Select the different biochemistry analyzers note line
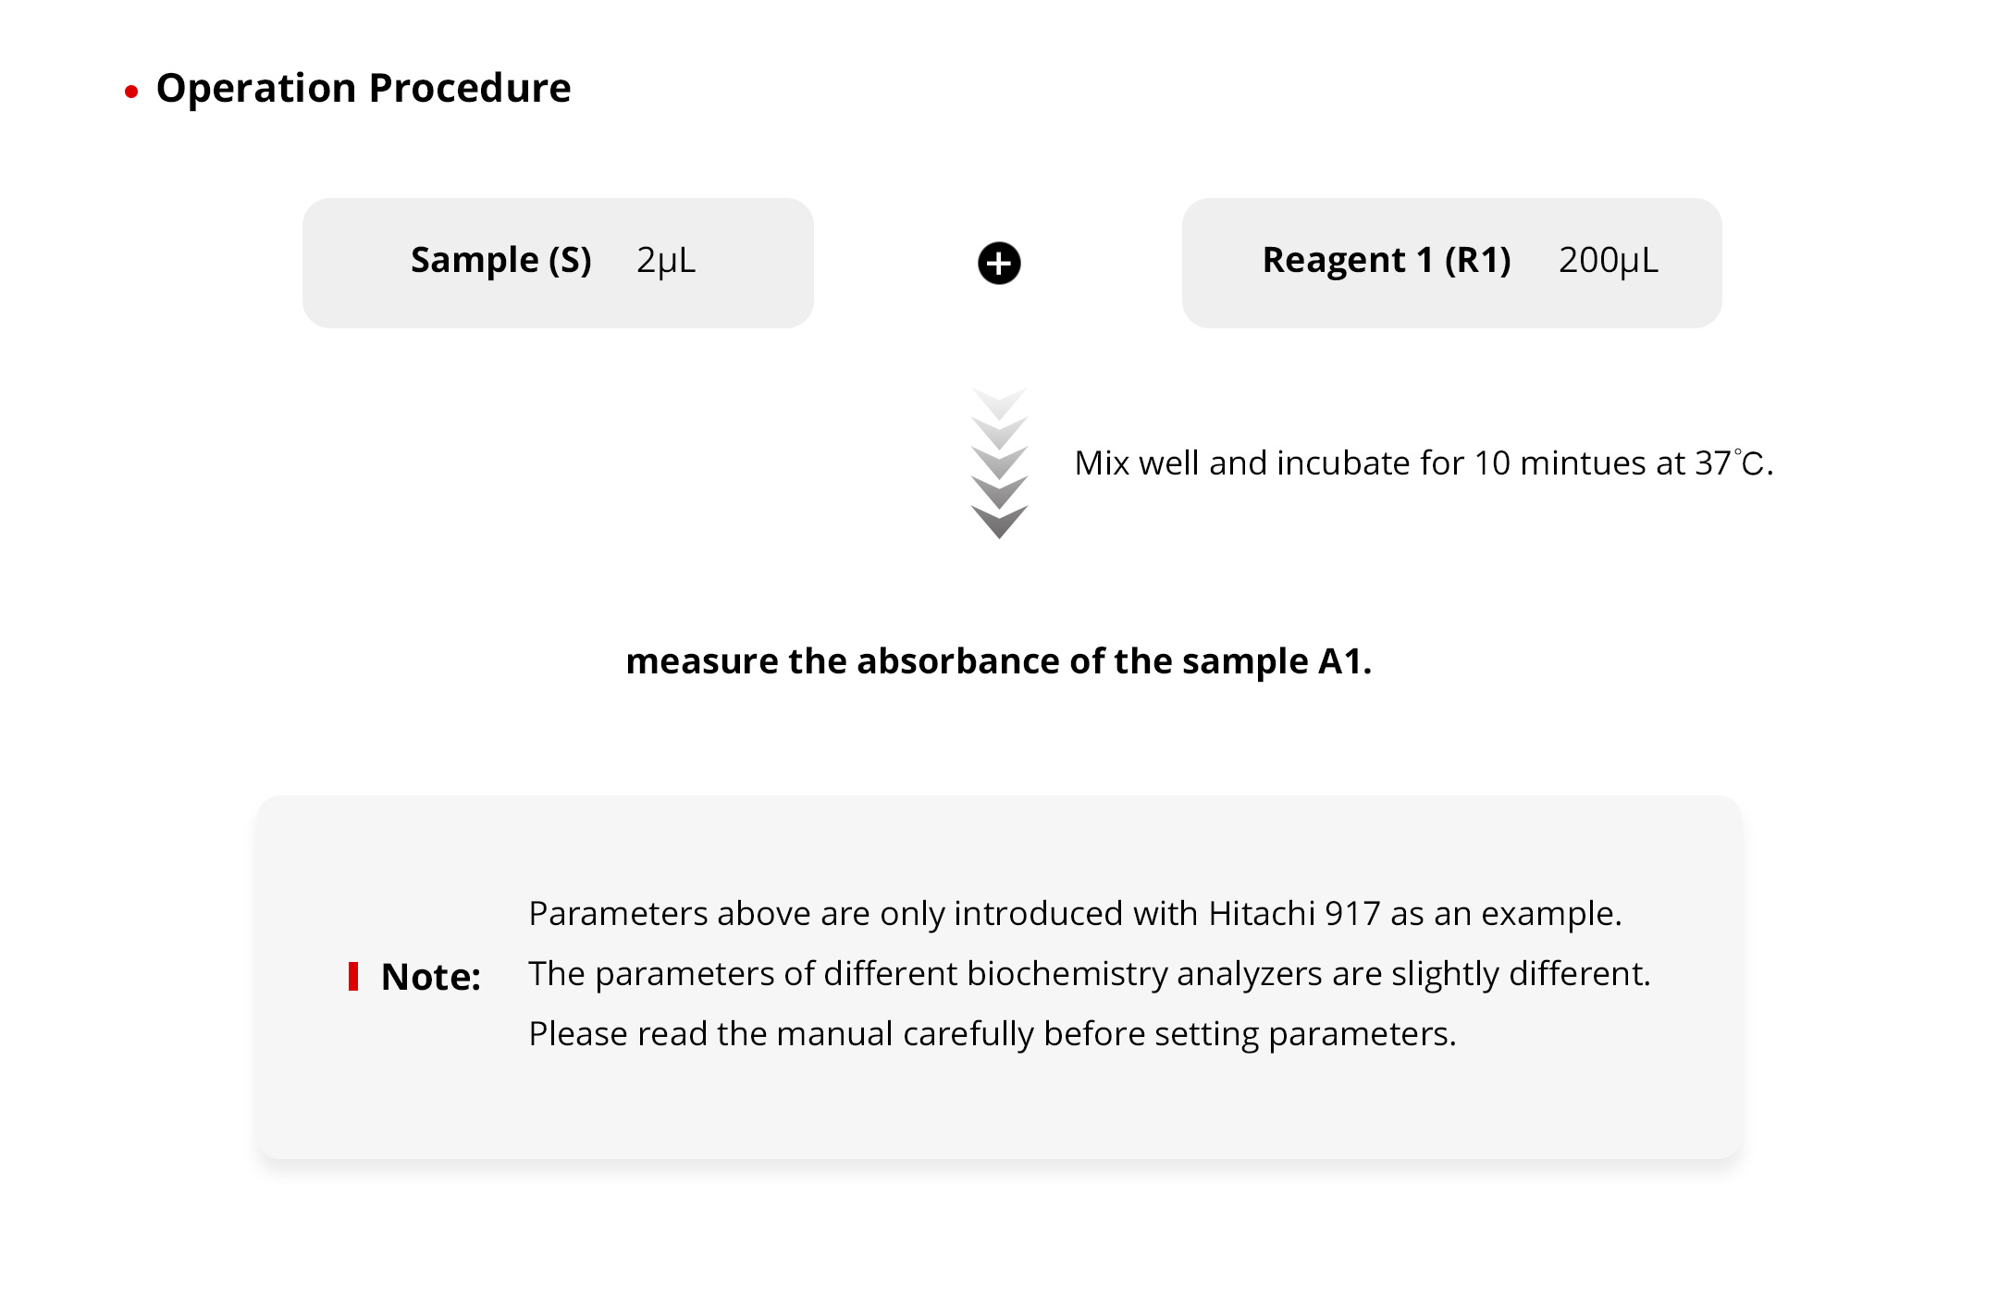The image size is (1998, 1295). tap(1090, 974)
